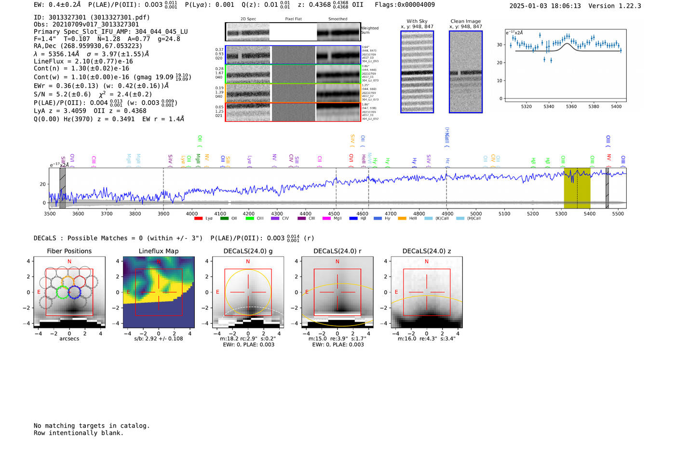Click 'Row intentionally blank.' text
This screenshot has height=459, width=675.
point(79,433)
